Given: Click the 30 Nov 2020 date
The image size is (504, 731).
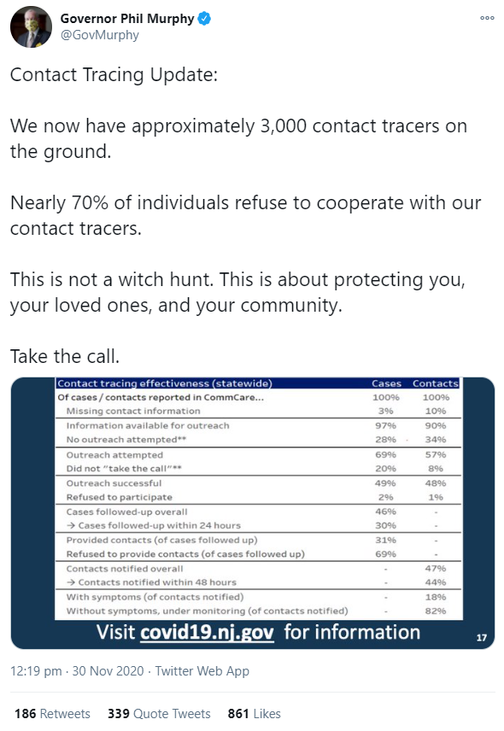Looking at the screenshot, I should click(108, 671).
